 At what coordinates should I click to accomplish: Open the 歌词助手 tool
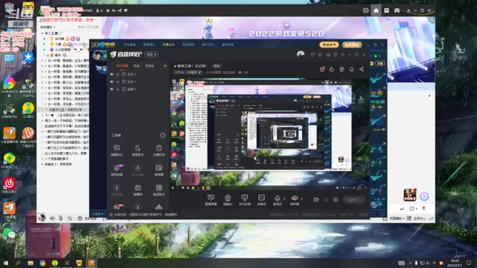159,190
